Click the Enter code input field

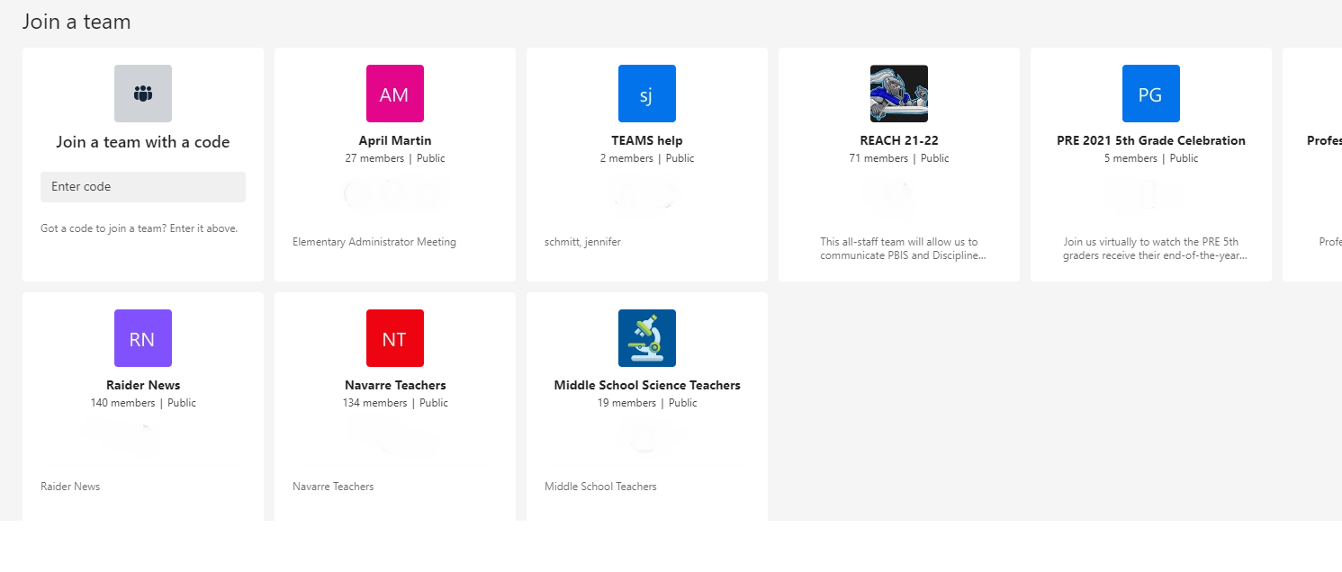pos(143,187)
